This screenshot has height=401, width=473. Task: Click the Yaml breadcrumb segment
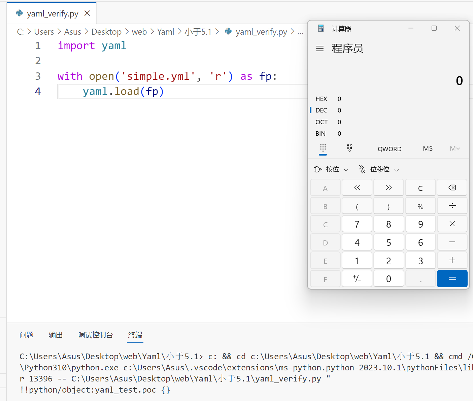click(x=166, y=32)
